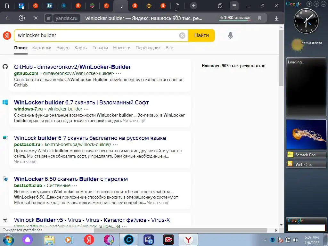Click the red Yandex logo beside search box
The image size is (328, 246).
point(7,36)
